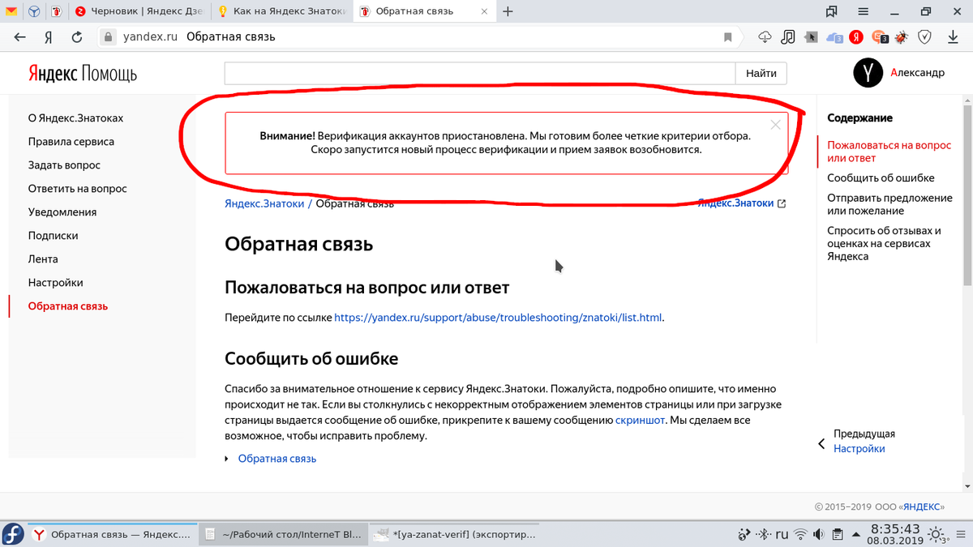This screenshot has width=973, height=547.
Task: Open Уведомления in the sidebar menu
Action: coord(62,212)
